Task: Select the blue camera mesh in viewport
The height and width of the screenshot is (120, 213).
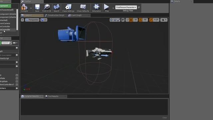Action: [72, 33]
